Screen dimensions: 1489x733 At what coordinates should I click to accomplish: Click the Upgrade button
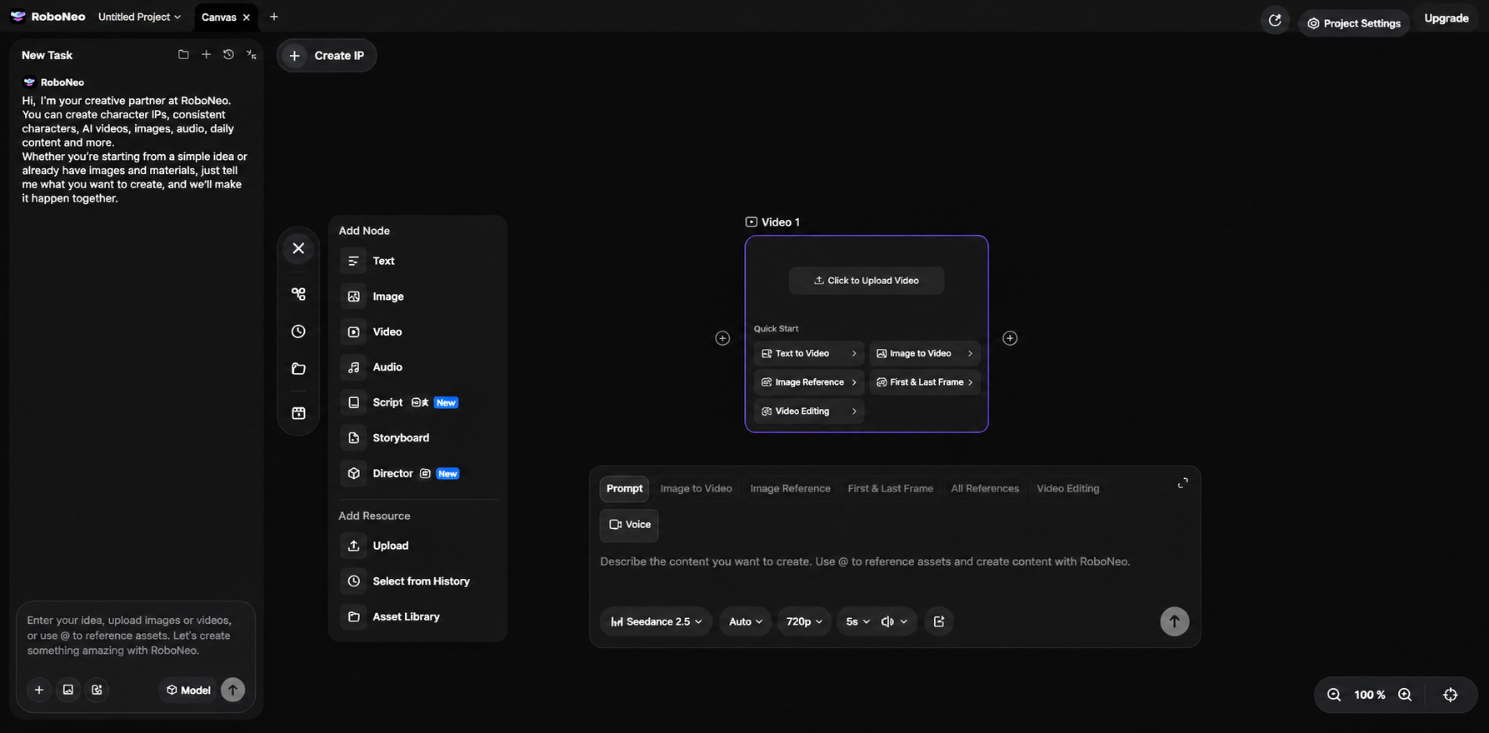click(x=1447, y=18)
